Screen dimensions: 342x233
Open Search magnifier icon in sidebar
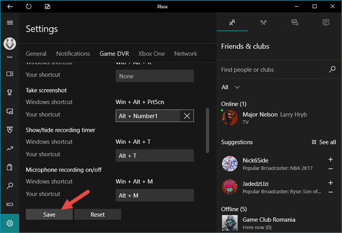(10, 186)
